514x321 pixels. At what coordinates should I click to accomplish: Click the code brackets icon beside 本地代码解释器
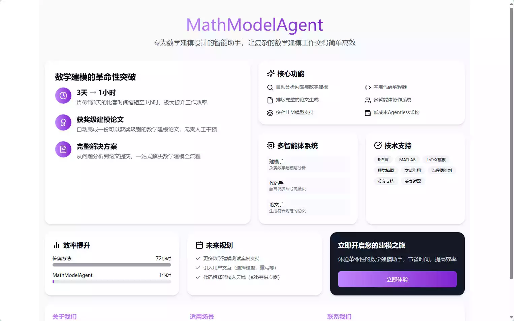point(368,87)
